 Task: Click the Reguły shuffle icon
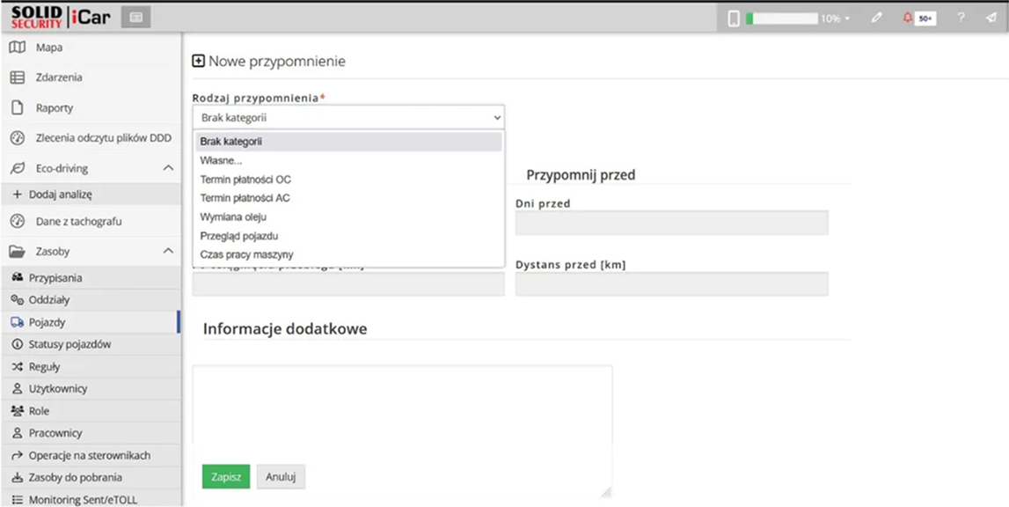click(x=18, y=366)
